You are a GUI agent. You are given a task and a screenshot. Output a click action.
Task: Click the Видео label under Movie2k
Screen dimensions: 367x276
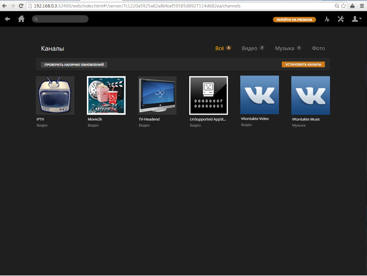[93, 125]
